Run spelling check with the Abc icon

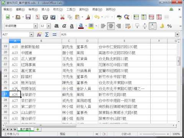pyautogui.click(x=119, y=17)
